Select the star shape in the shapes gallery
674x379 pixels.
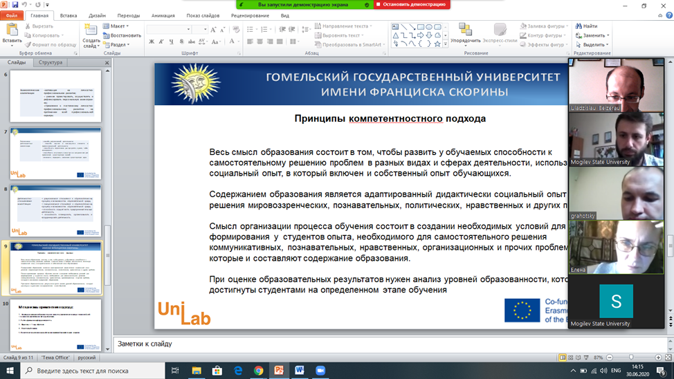[x=437, y=44]
